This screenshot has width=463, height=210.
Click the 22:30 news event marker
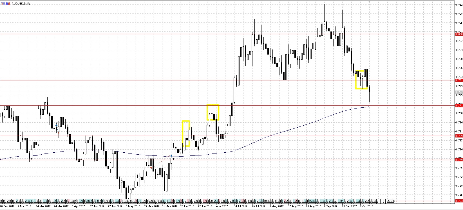[391, 201]
